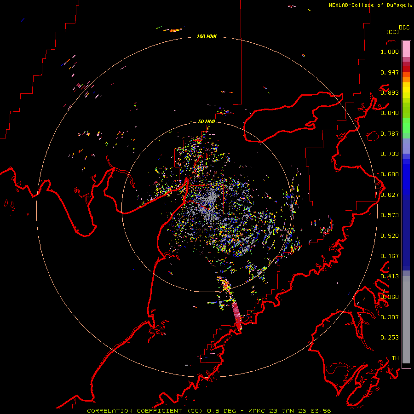Click the 0.5 DEG elevation text
Viewport: 414px width, 414px height.
click(221, 411)
